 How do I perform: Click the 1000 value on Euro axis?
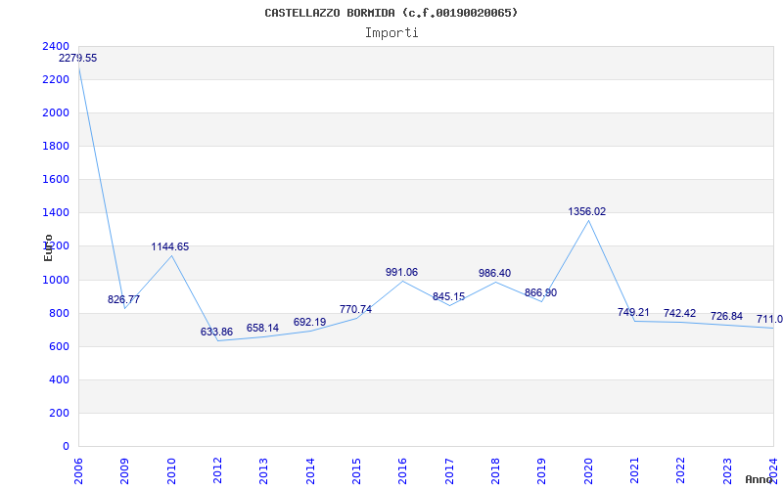click(x=56, y=280)
